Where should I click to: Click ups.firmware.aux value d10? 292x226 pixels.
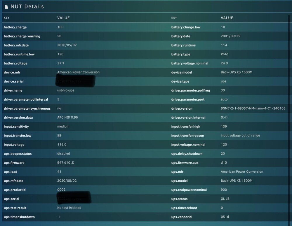click(224, 162)
